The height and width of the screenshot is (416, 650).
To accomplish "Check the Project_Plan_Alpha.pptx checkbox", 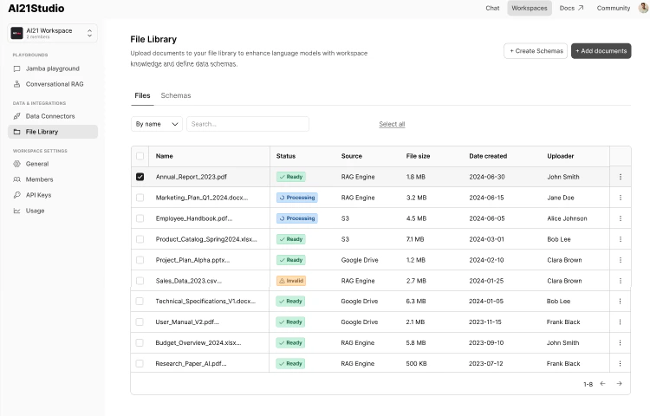I will pos(140,260).
